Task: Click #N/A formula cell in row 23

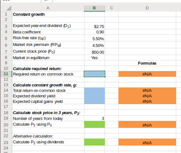Action: (x=147, y=142)
